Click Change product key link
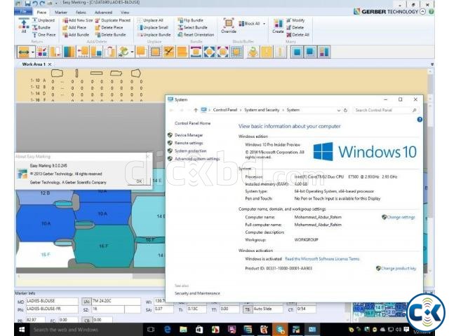 (398, 268)
